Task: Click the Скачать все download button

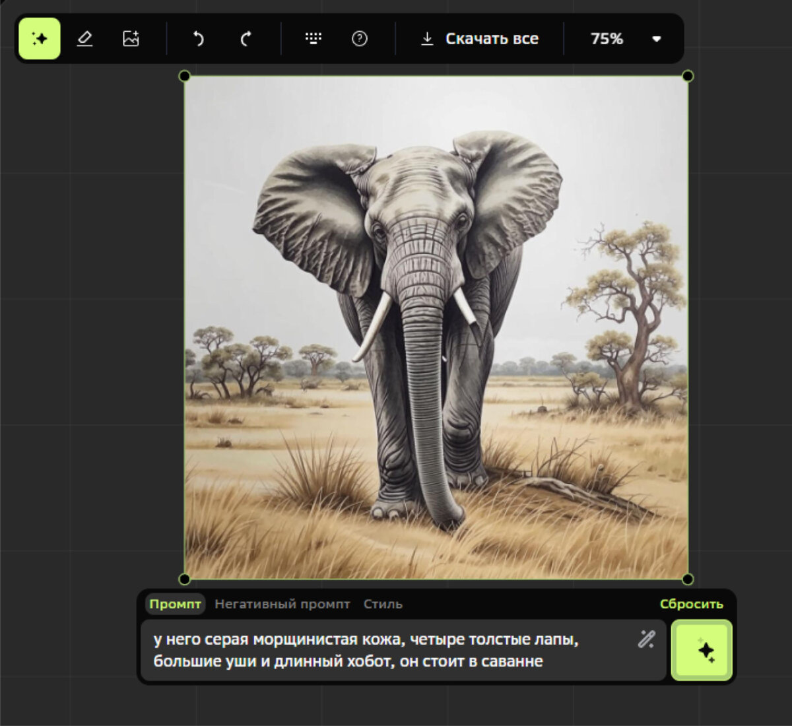Action: click(x=480, y=39)
